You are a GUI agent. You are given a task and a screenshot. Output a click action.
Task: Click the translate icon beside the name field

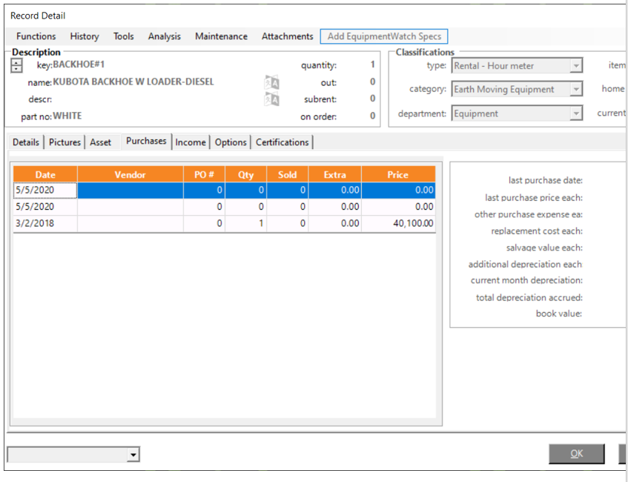[272, 82]
